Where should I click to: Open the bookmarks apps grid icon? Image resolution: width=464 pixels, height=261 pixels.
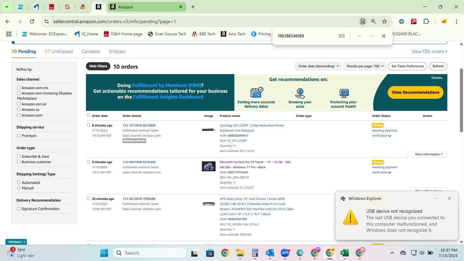click(9, 34)
